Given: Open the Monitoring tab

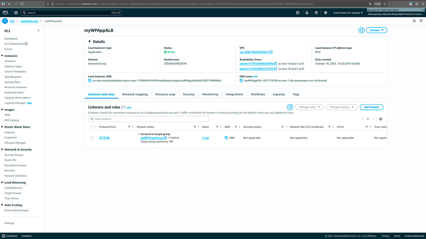Looking at the screenshot, I should pyautogui.click(x=210, y=94).
